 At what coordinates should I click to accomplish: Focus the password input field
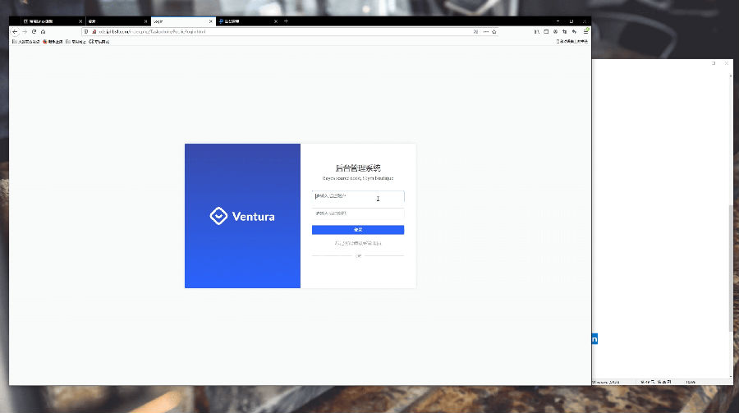pos(357,213)
